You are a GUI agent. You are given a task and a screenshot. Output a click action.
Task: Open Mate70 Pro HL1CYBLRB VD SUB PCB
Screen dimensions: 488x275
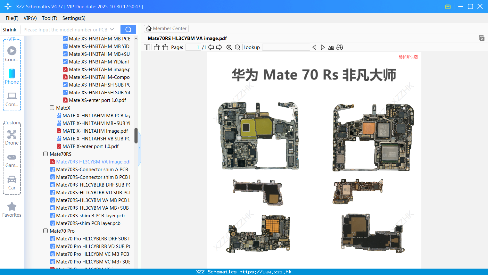click(x=90, y=246)
